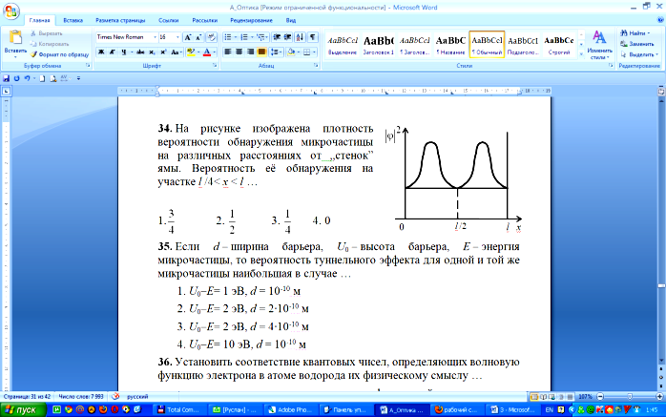Image resolution: width=666 pixels, height=417 pixels.
Task: Click the vertical scrollbar thumb
Action: pos(661,285)
